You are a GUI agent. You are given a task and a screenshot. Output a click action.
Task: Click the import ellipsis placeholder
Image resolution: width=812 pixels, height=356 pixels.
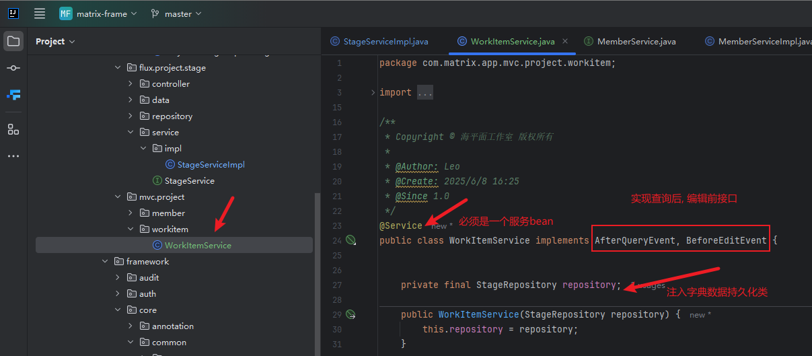click(x=425, y=92)
